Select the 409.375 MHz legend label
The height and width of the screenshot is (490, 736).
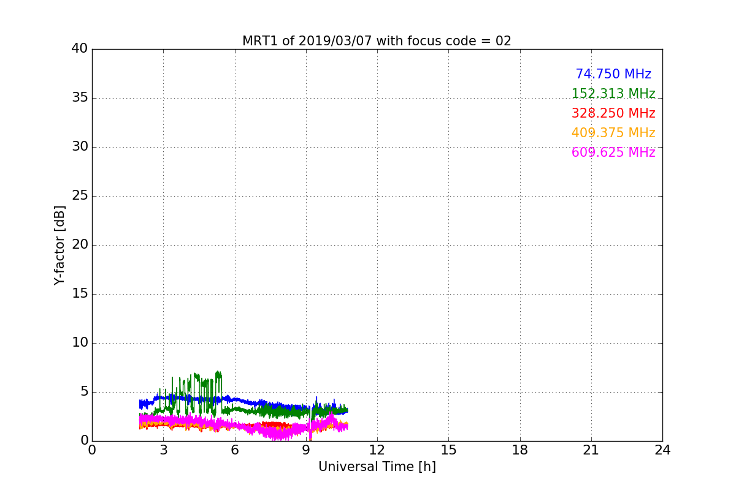[613, 133]
